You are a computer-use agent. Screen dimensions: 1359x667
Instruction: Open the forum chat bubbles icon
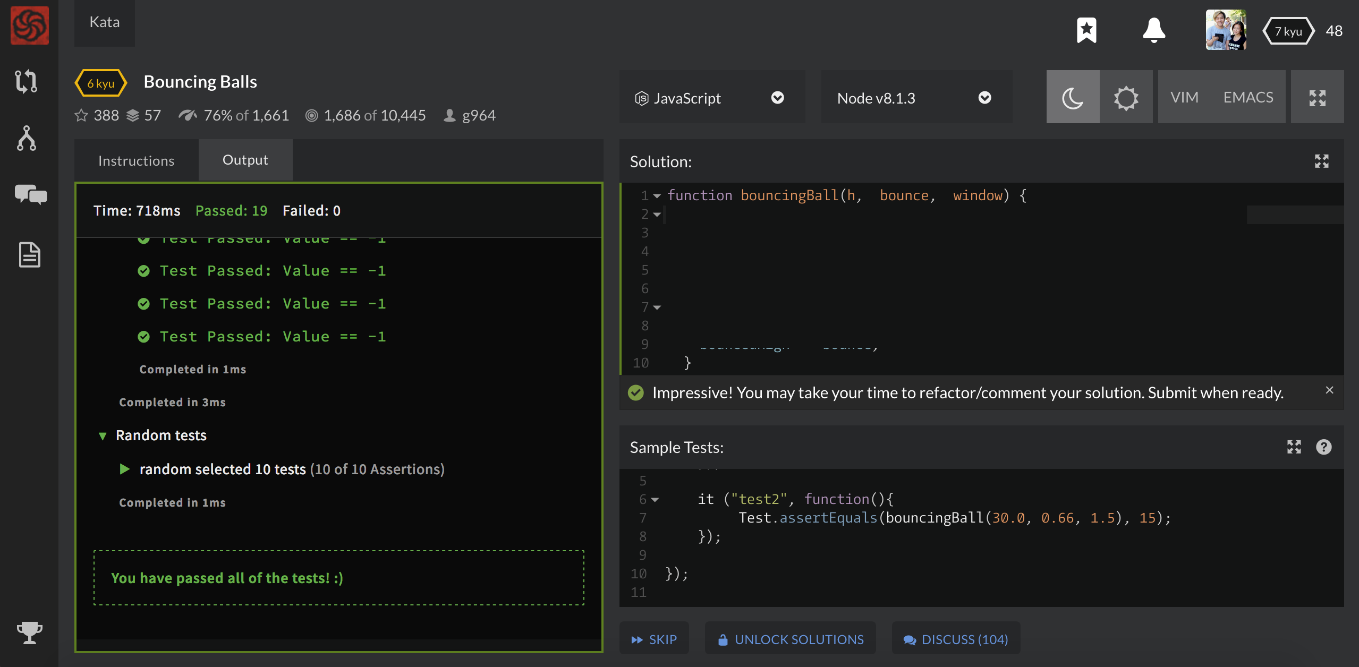tap(30, 194)
